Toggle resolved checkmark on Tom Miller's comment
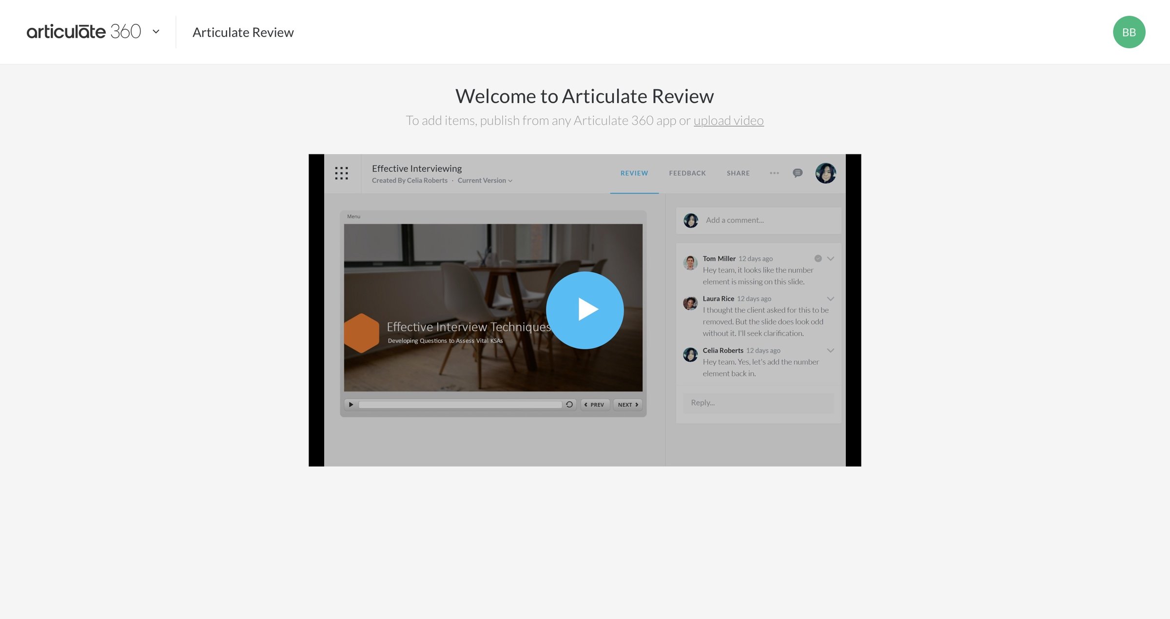 [x=818, y=259]
